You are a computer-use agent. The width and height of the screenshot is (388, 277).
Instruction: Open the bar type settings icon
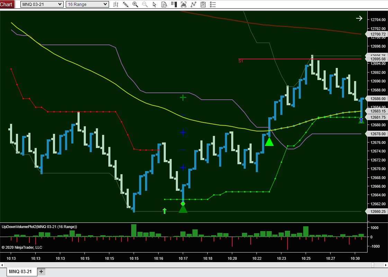click(116, 4)
